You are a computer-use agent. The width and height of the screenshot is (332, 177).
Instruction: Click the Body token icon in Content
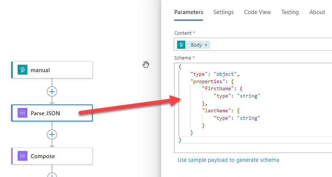(x=181, y=45)
